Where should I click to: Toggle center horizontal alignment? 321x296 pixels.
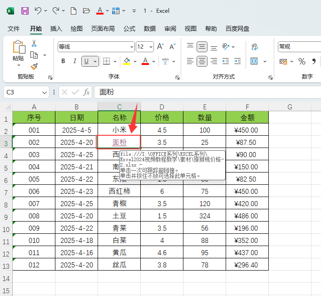pos(202,61)
